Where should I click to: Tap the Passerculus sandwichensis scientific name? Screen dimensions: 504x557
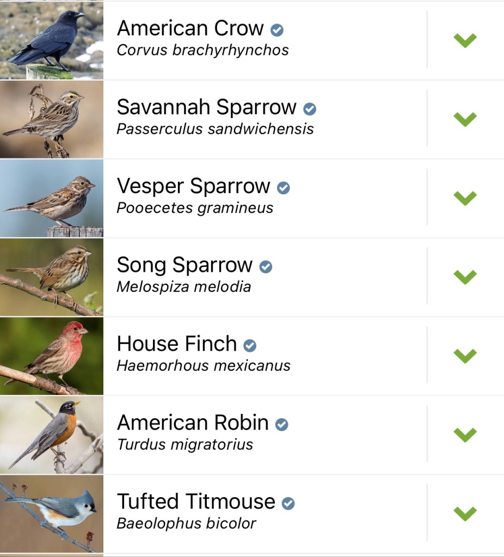[x=215, y=130]
